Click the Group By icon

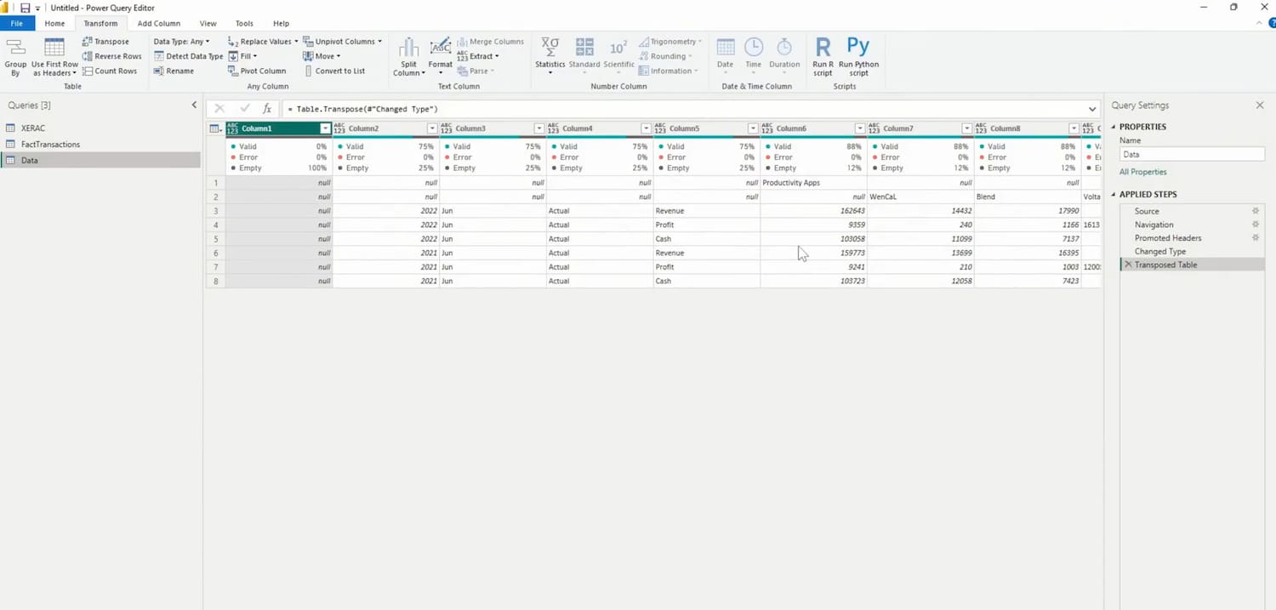(15, 57)
